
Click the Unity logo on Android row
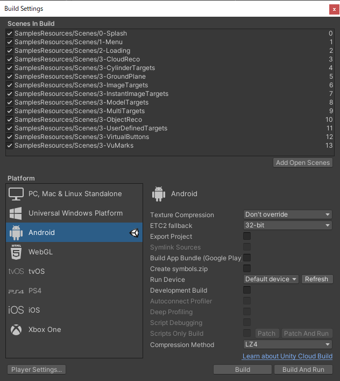tap(134, 233)
